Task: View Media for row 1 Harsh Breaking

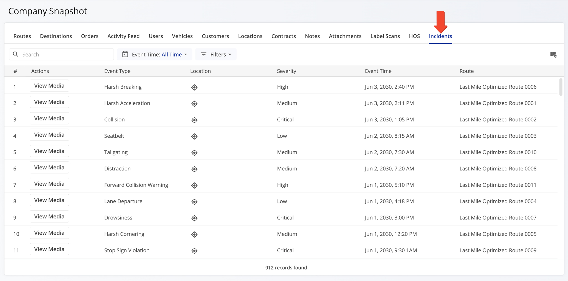Action: pyautogui.click(x=49, y=86)
